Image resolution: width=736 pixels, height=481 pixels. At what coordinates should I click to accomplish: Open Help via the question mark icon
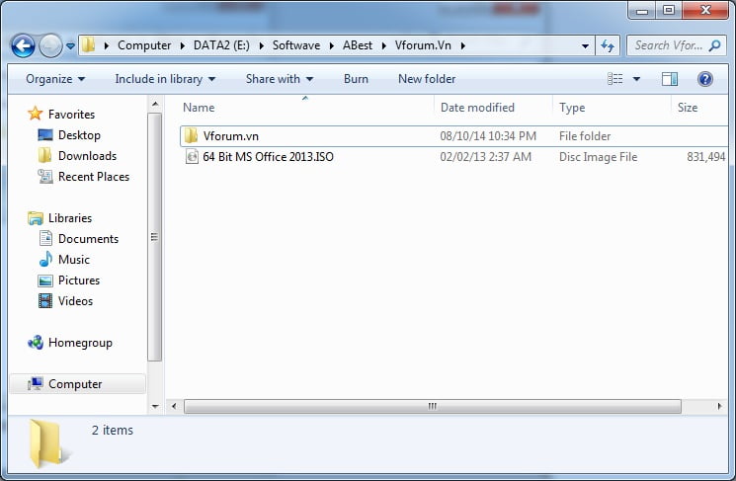704,79
